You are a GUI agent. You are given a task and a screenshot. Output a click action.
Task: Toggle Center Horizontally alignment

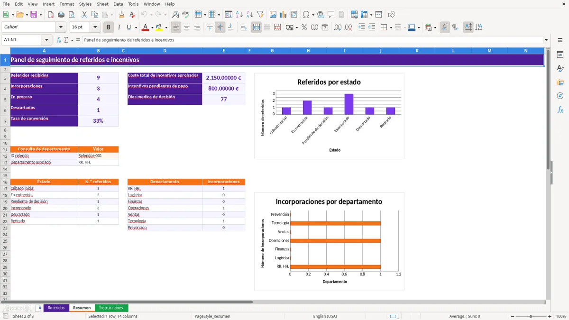187,27
